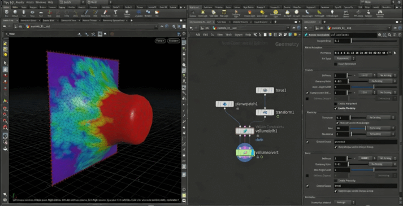
Task: Open the Promotion Method dropdown
Action: 344,203
